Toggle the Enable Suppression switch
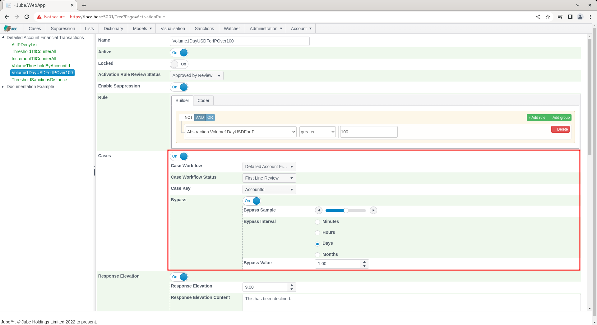The image size is (597, 325). coord(179,87)
